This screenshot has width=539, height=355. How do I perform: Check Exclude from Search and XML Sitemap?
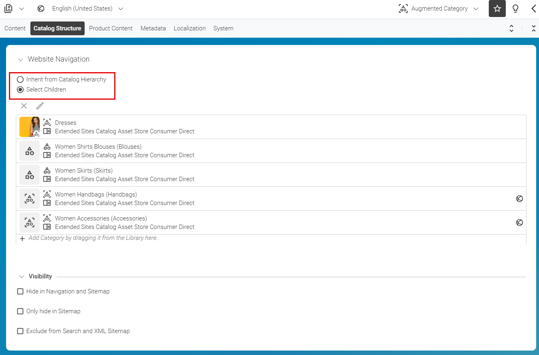(20, 331)
